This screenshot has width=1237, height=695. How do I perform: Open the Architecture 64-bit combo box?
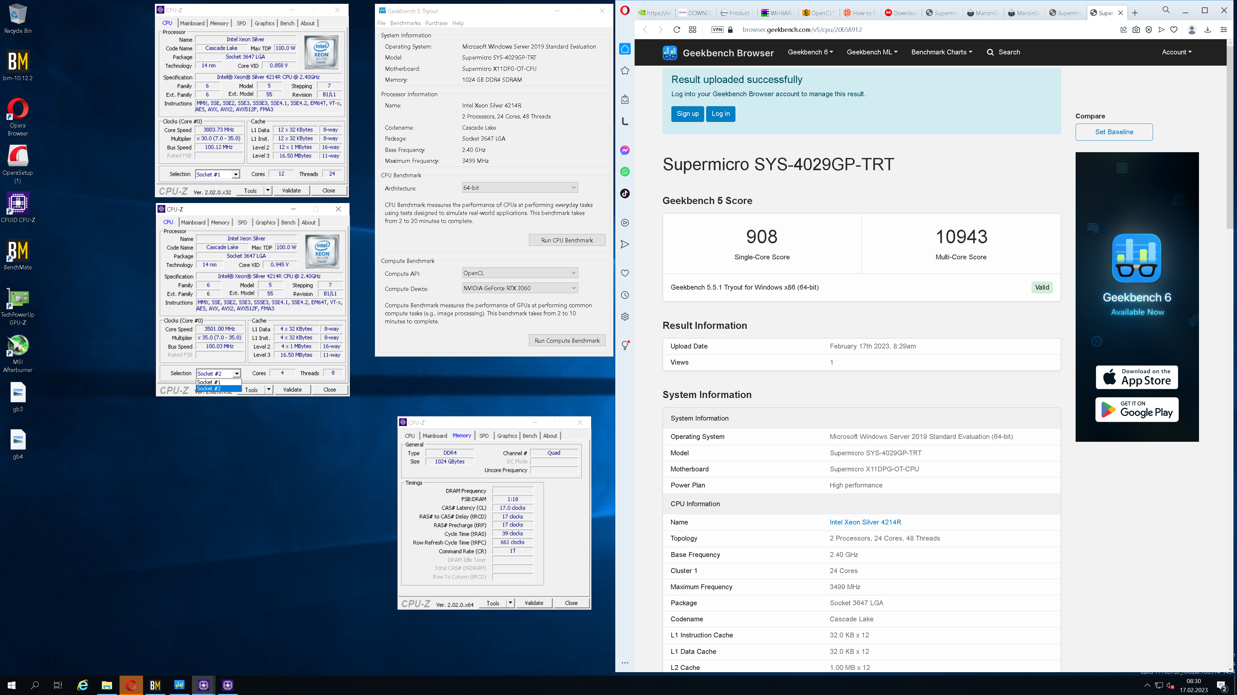pos(520,188)
